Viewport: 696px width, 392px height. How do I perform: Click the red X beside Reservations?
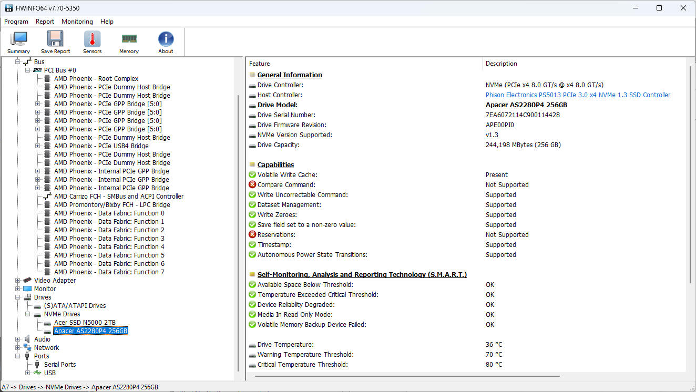click(x=252, y=235)
